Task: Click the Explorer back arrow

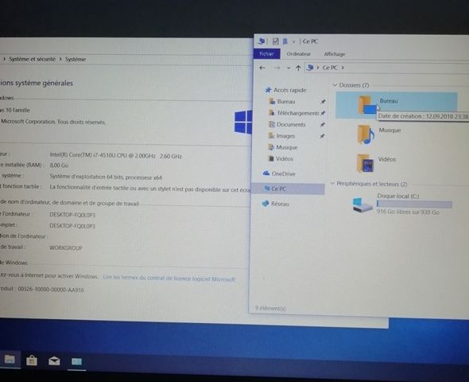Action: click(x=262, y=68)
